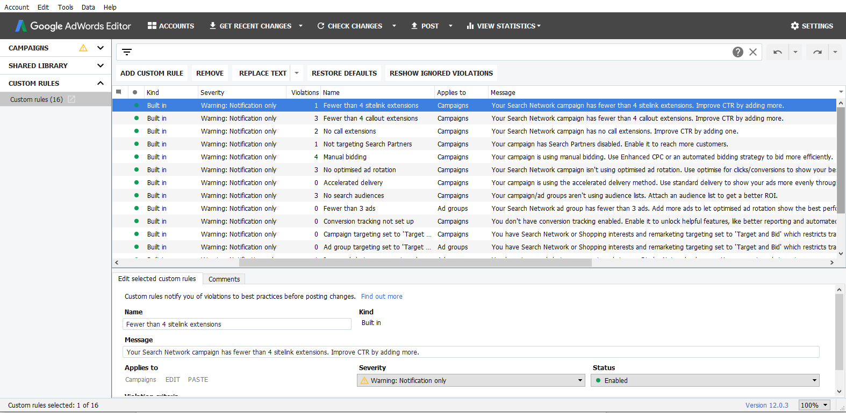The height and width of the screenshot is (413, 846).
Task: Select Edit selected custom rules tab
Action: click(x=157, y=278)
